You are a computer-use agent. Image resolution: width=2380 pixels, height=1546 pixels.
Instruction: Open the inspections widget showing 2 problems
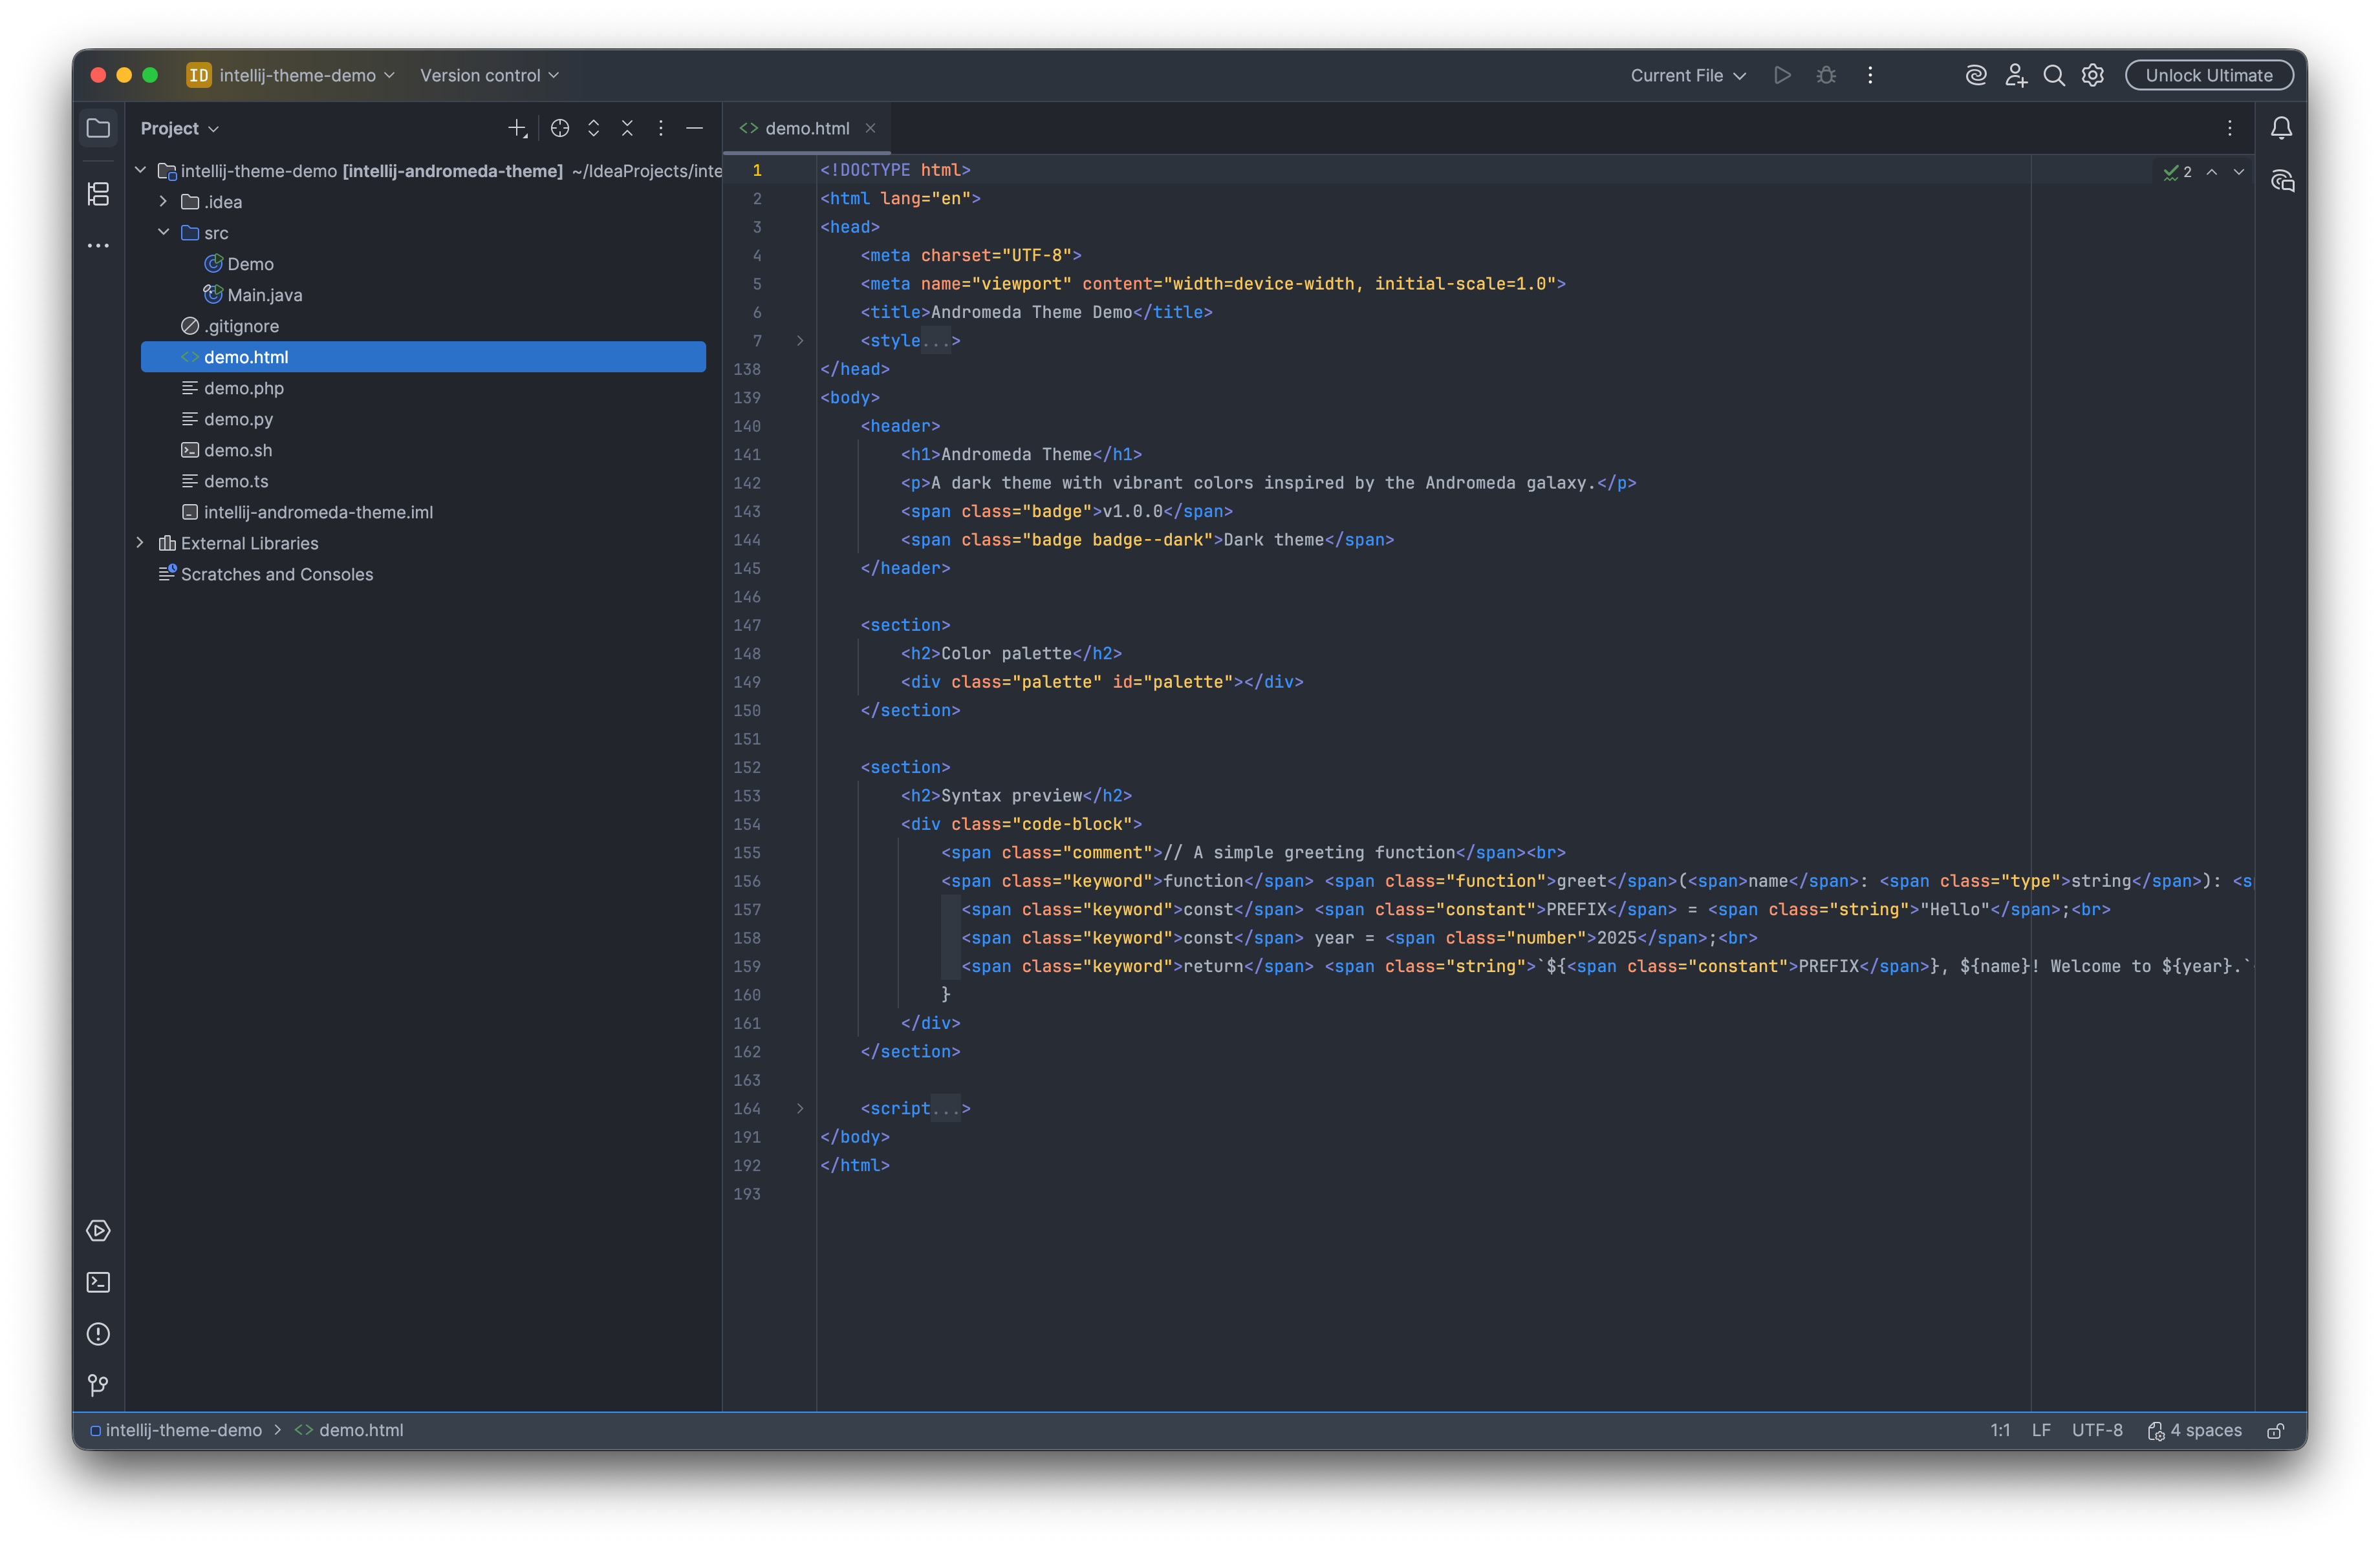coord(2178,172)
